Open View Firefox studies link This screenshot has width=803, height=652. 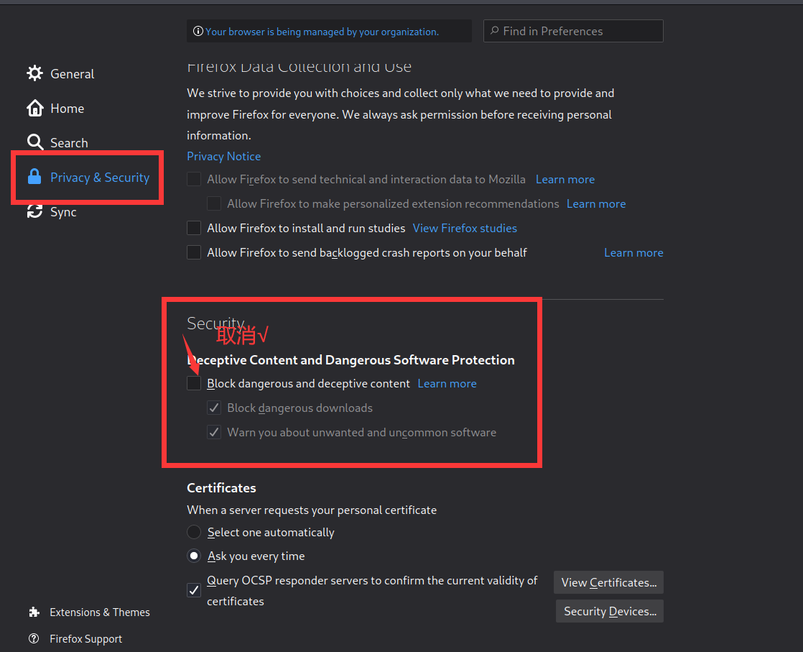465,228
